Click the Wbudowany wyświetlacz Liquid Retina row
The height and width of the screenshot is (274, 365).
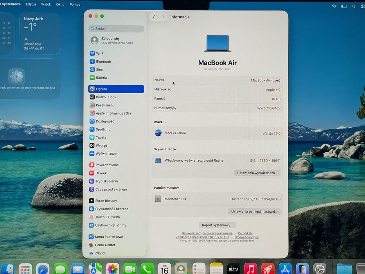pos(218,160)
